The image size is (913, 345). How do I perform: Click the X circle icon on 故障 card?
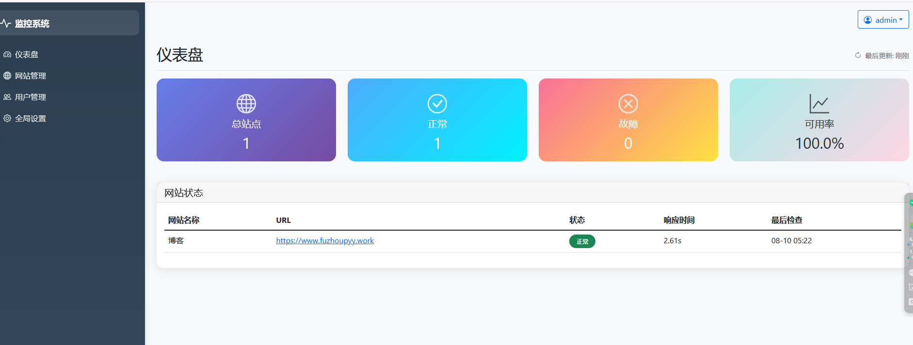628,104
